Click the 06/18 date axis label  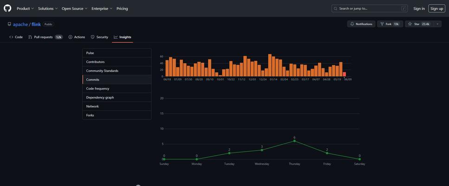tap(167, 80)
